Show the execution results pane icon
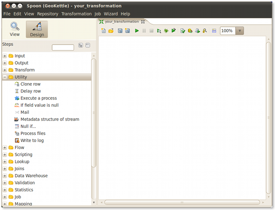 tap(214, 31)
